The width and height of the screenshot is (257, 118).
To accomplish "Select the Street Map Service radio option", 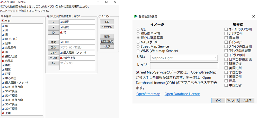I will coord(138,46).
